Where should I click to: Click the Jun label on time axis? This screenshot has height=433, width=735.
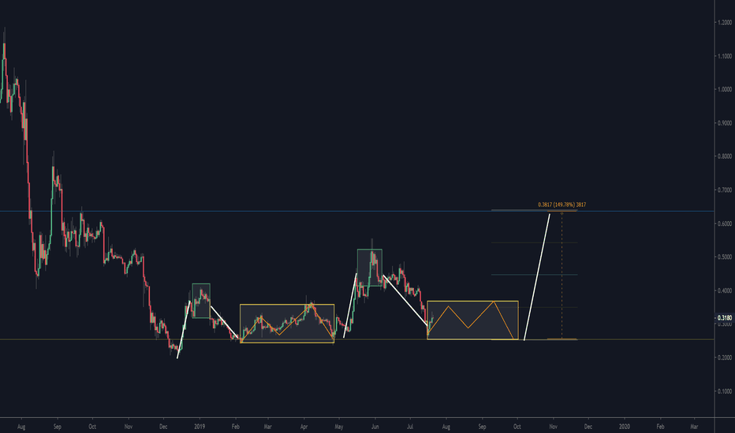[x=375, y=427]
